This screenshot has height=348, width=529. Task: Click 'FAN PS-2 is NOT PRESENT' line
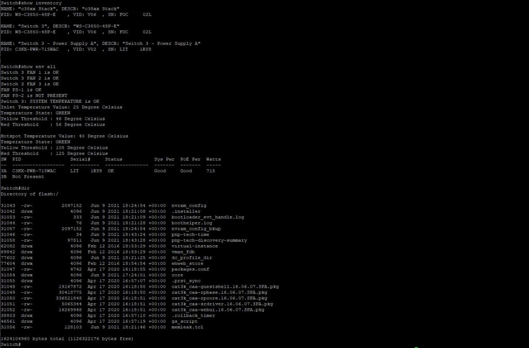coord(34,96)
